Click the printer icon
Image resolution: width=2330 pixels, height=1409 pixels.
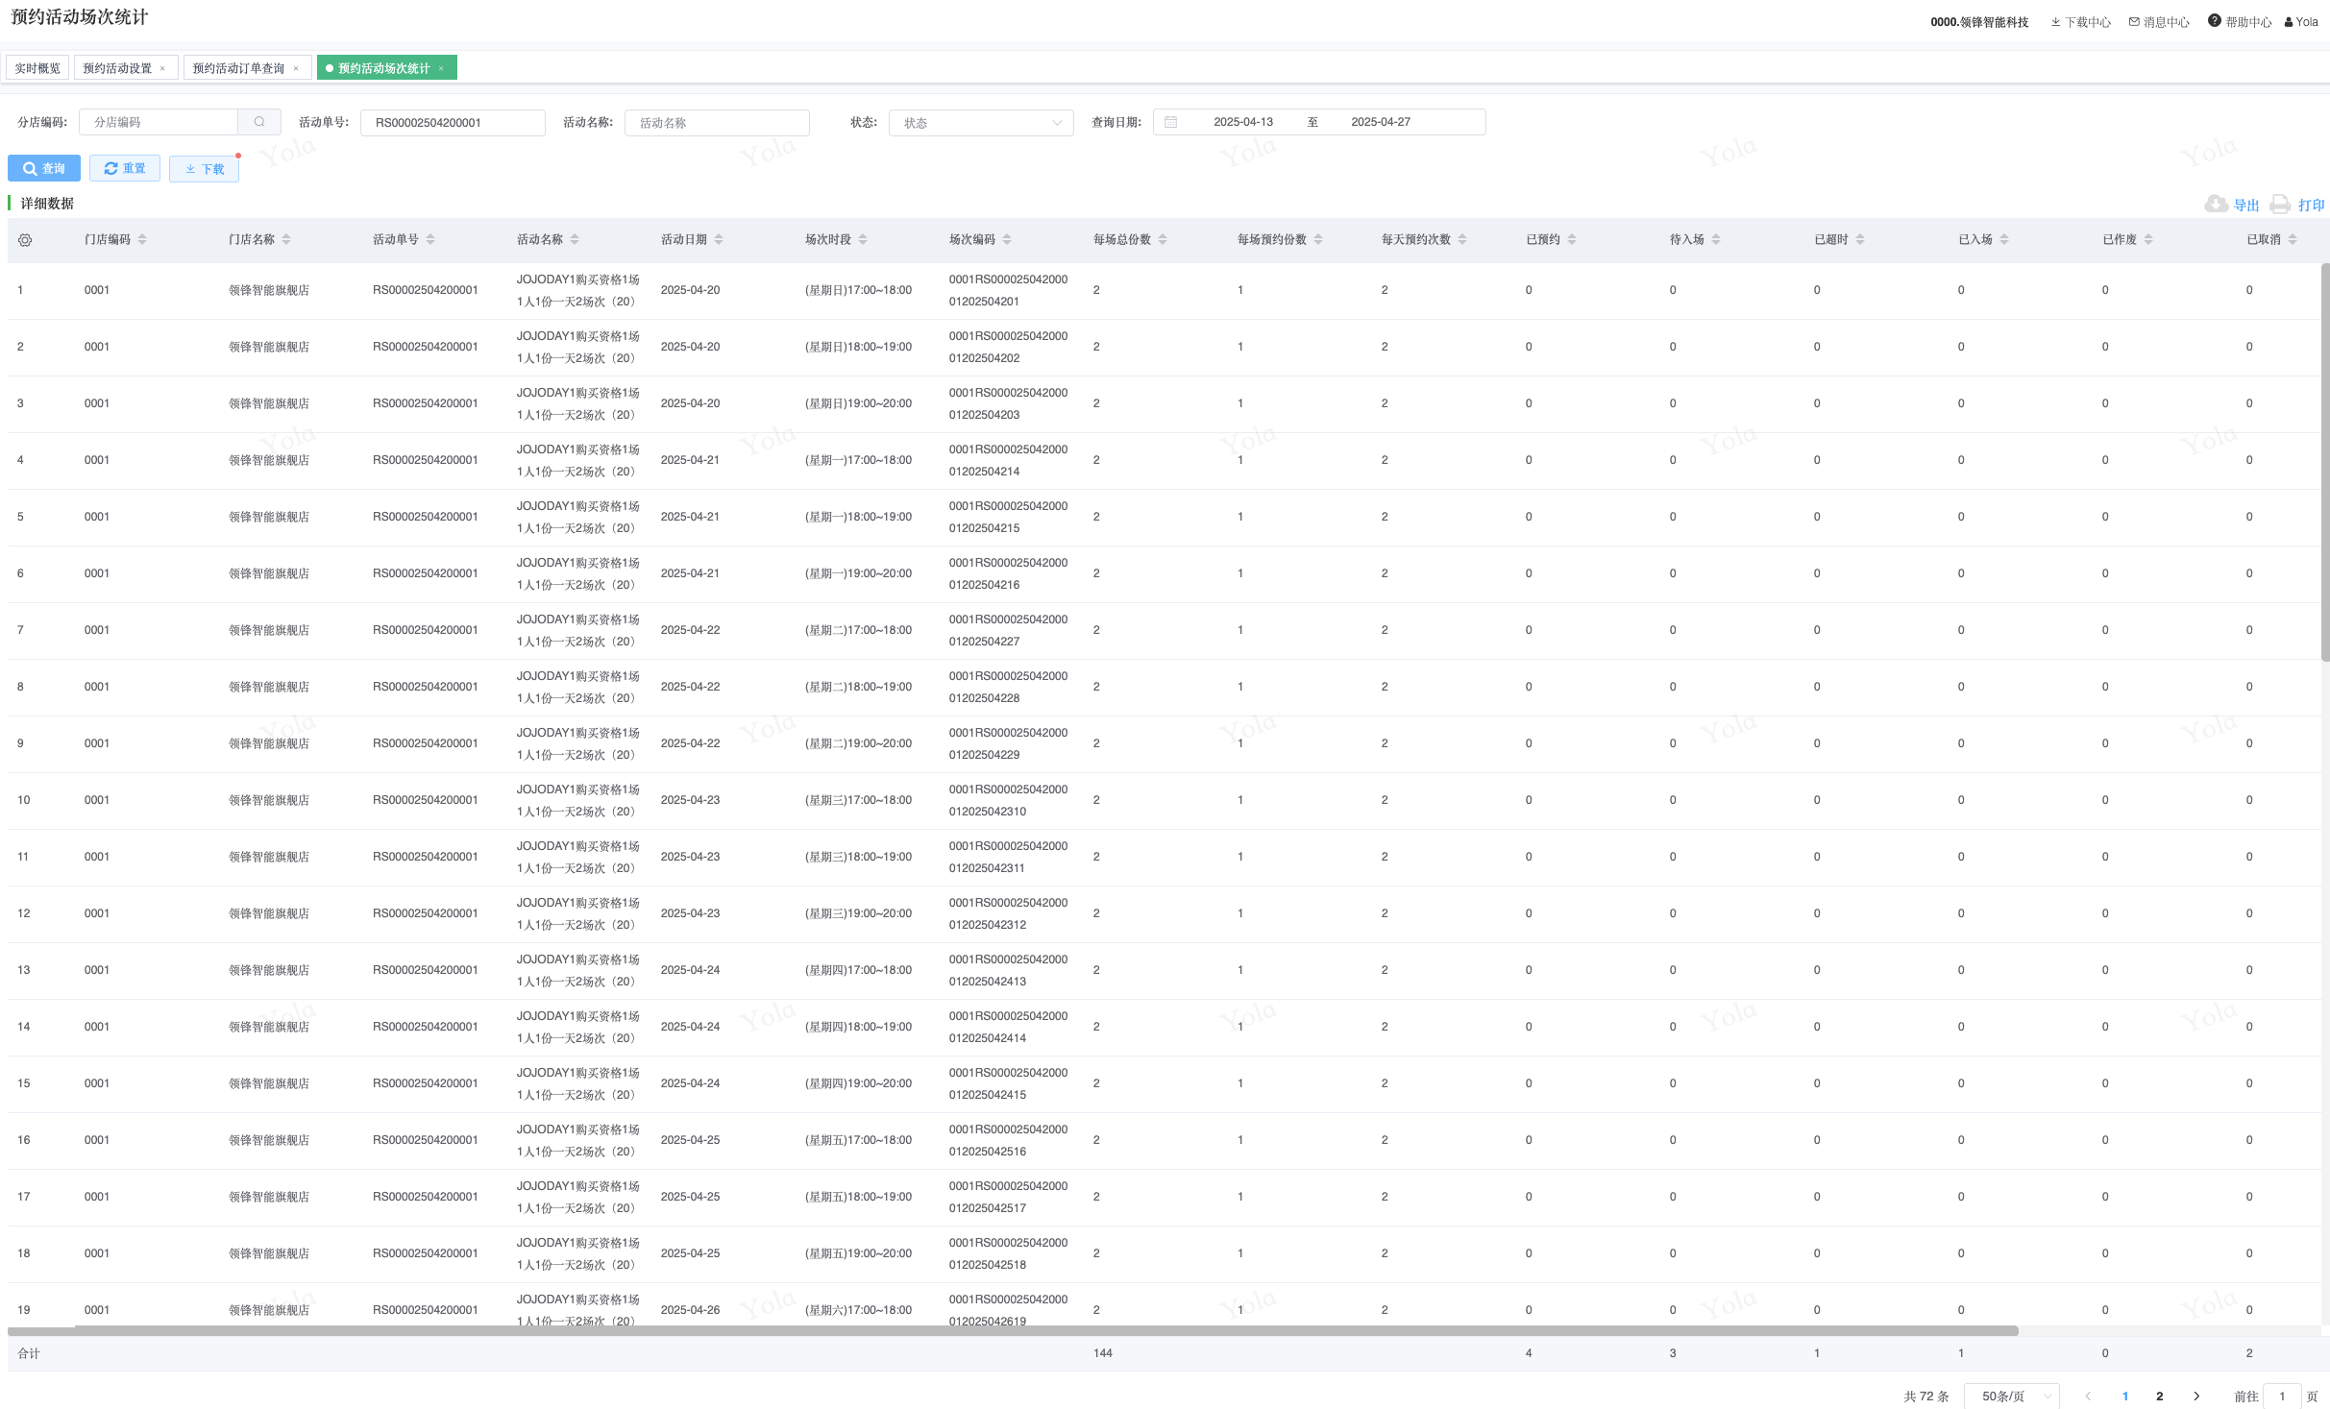[2279, 204]
